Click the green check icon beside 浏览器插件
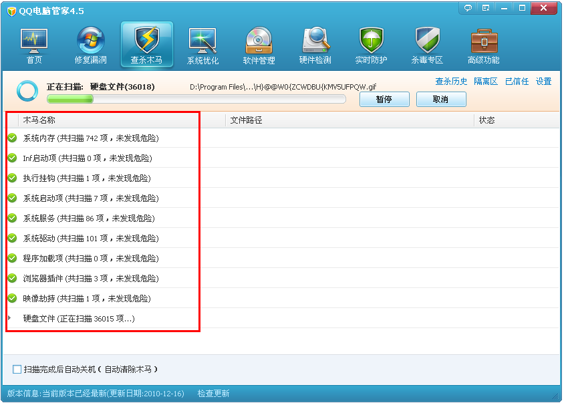 point(12,279)
